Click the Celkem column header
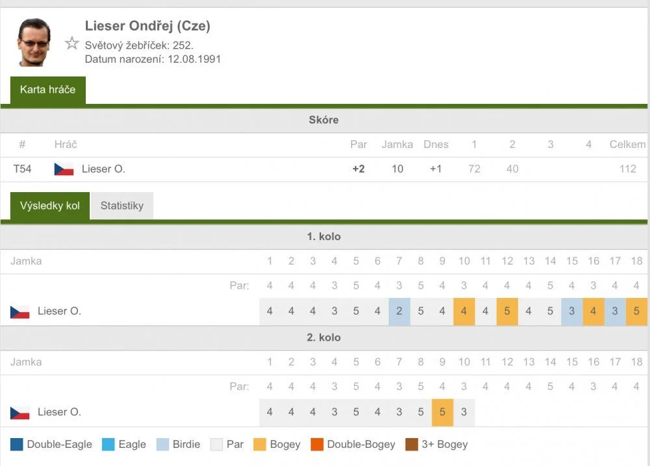 [x=627, y=145]
